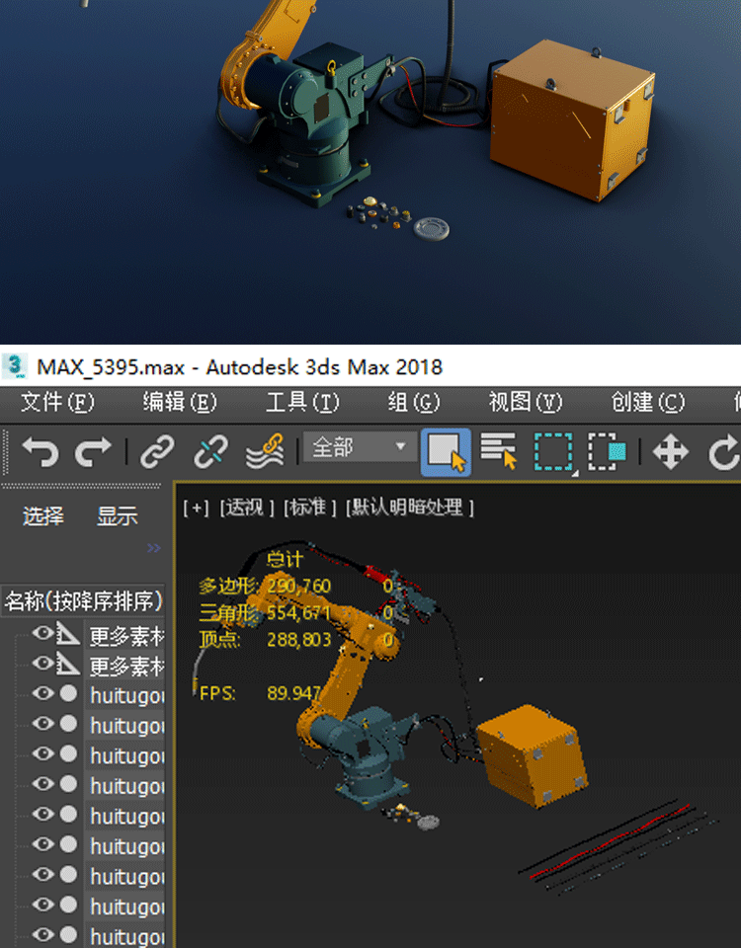
Task: Click the 多边形 polygon count statistic
Action: [x=265, y=586]
